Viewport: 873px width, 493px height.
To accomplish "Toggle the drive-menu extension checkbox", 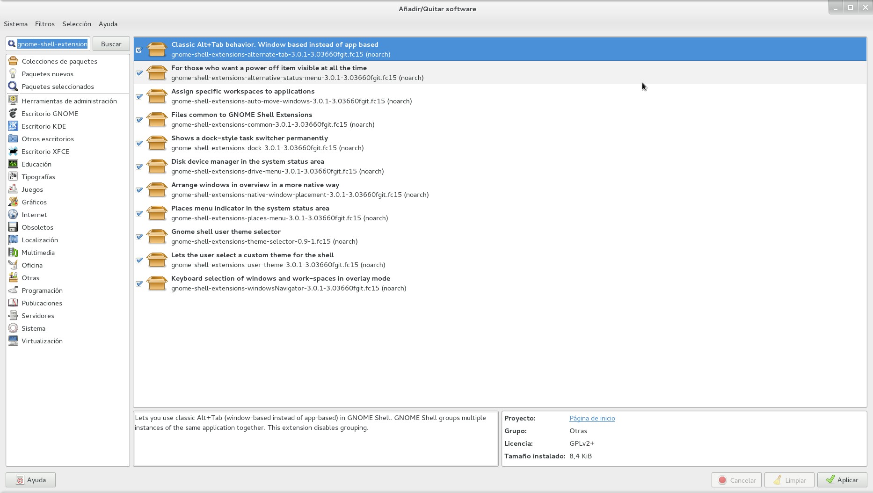I will click(x=139, y=167).
